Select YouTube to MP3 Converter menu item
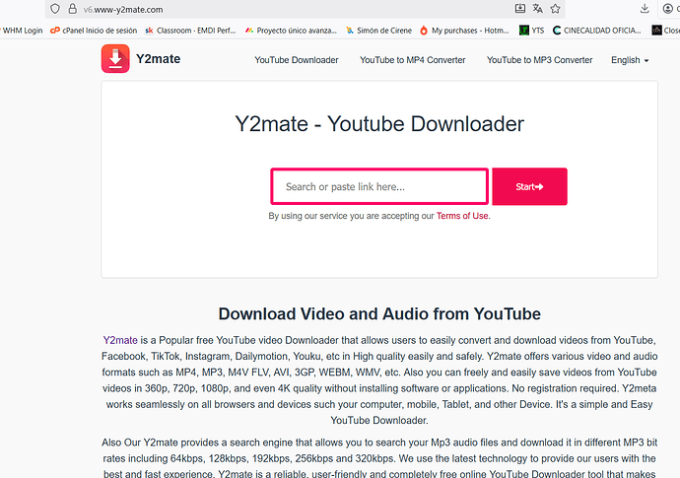Image resolution: width=680 pixels, height=478 pixels. 539,60
